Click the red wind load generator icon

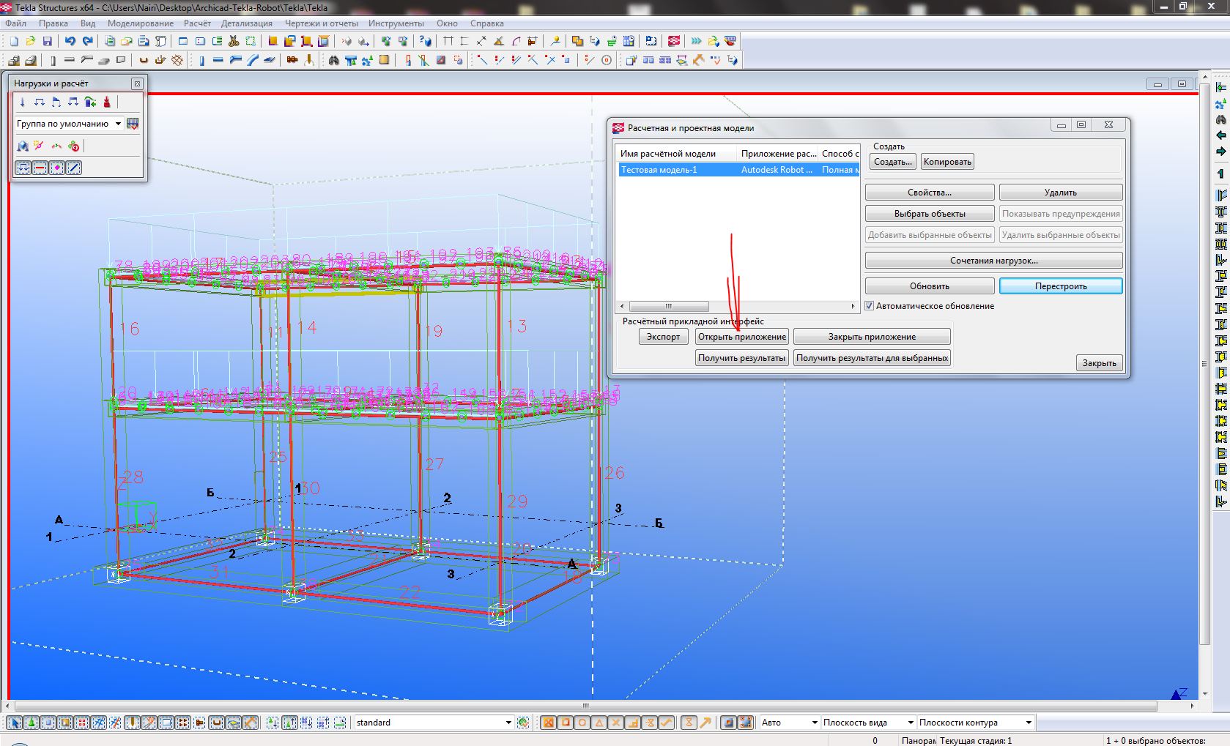[107, 102]
